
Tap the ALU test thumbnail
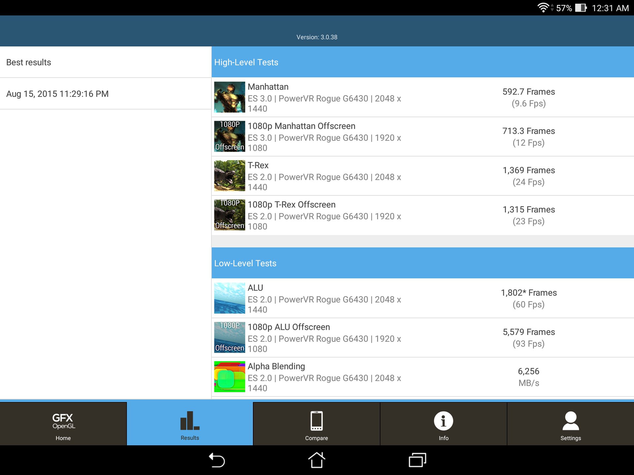[x=229, y=298]
